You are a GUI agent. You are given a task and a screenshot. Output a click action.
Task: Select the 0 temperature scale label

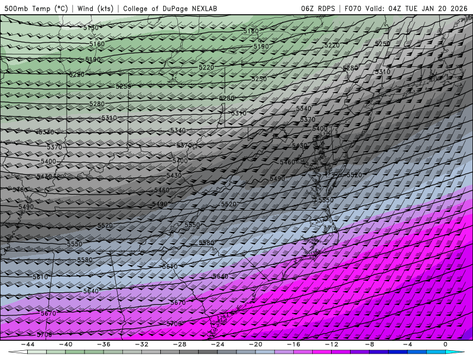click(x=445, y=344)
